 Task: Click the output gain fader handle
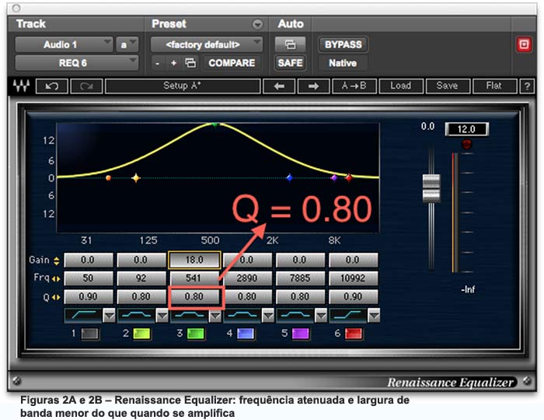pos(431,188)
